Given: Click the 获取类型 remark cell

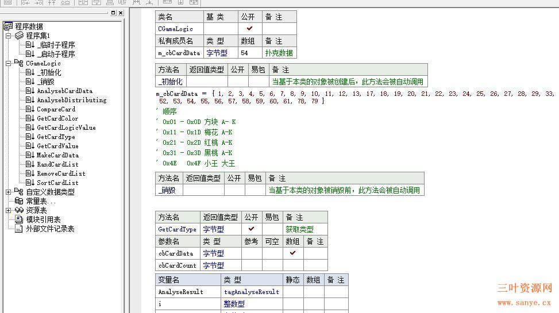Looking at the screenshot, I should pos(305,229).
